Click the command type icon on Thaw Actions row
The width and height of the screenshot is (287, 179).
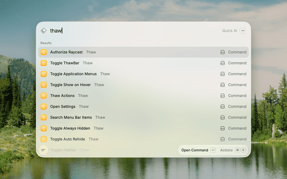point(222,96)
